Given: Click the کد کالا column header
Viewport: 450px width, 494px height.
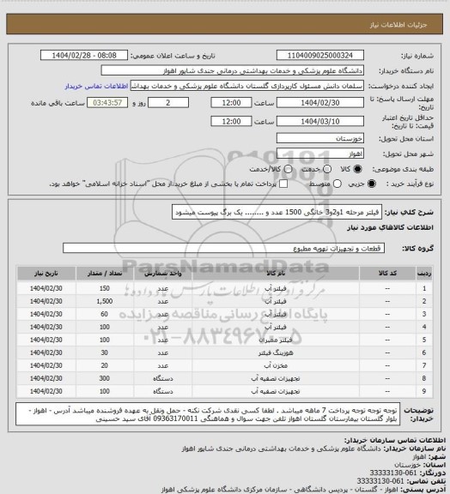Looking at the screenshot, I should tap(387, 274).
